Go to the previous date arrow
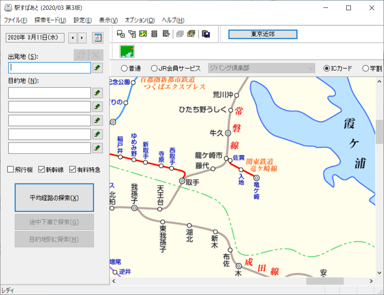The height and width of the screenshot is (295, 384). (73, 38)
